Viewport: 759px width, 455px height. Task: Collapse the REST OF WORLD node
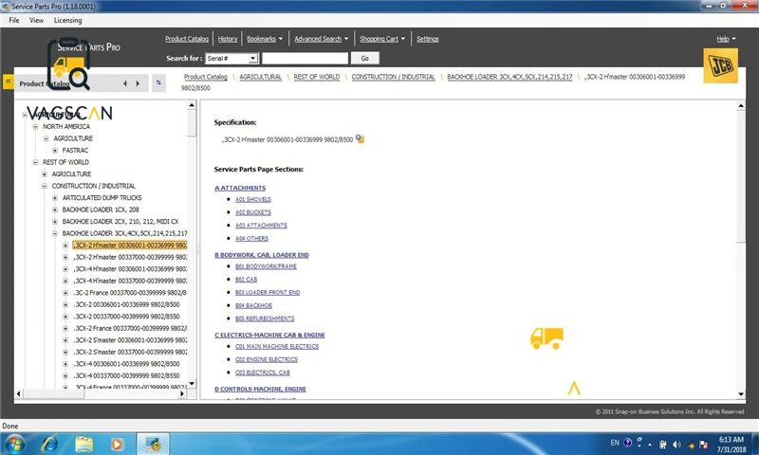pyautogui.click(x=35, y=162)
